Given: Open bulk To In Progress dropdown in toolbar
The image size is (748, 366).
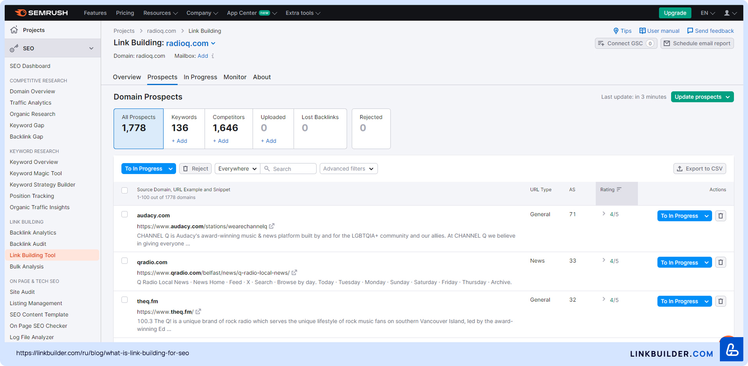Looking at the screenshot, I should [171, 169].
